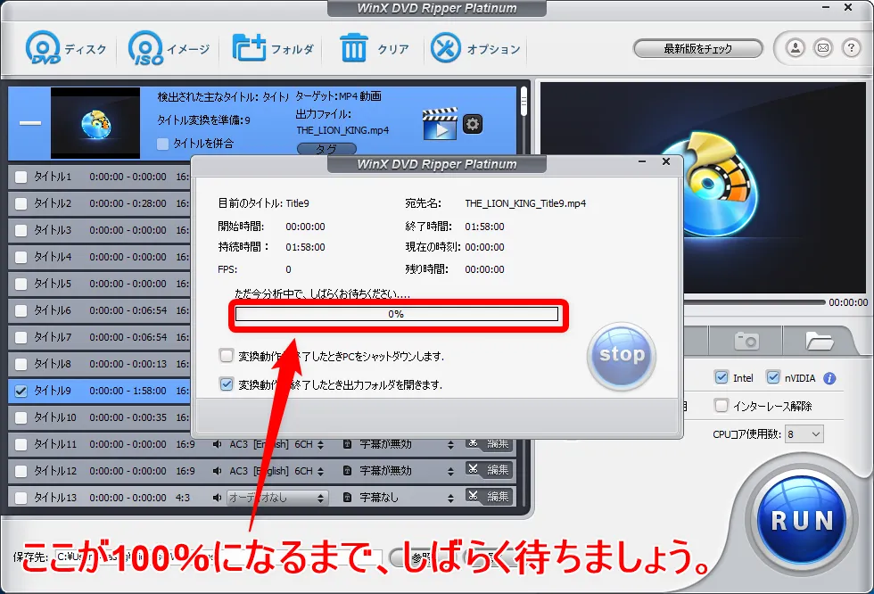Click the preview playback seek bar
874x594 pixels.
pos(754,302)
